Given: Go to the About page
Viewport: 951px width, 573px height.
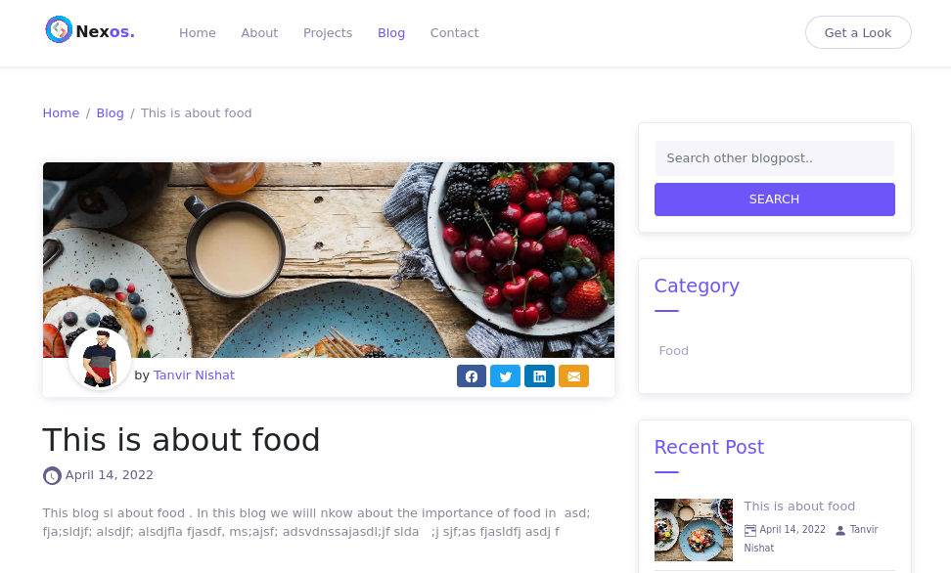Looking at the screenshot, I should (259, 33).
